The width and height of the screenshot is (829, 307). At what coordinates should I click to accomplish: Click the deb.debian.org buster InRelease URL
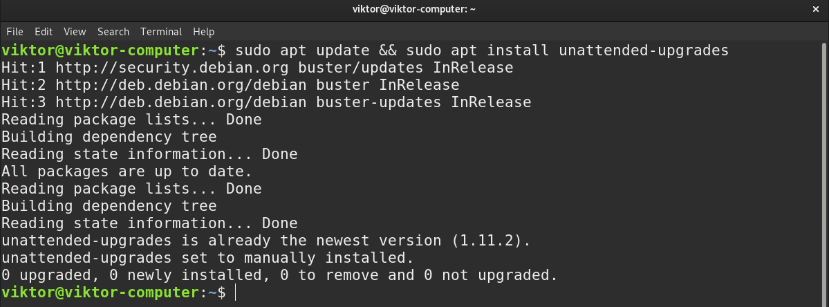coord(230,84)
